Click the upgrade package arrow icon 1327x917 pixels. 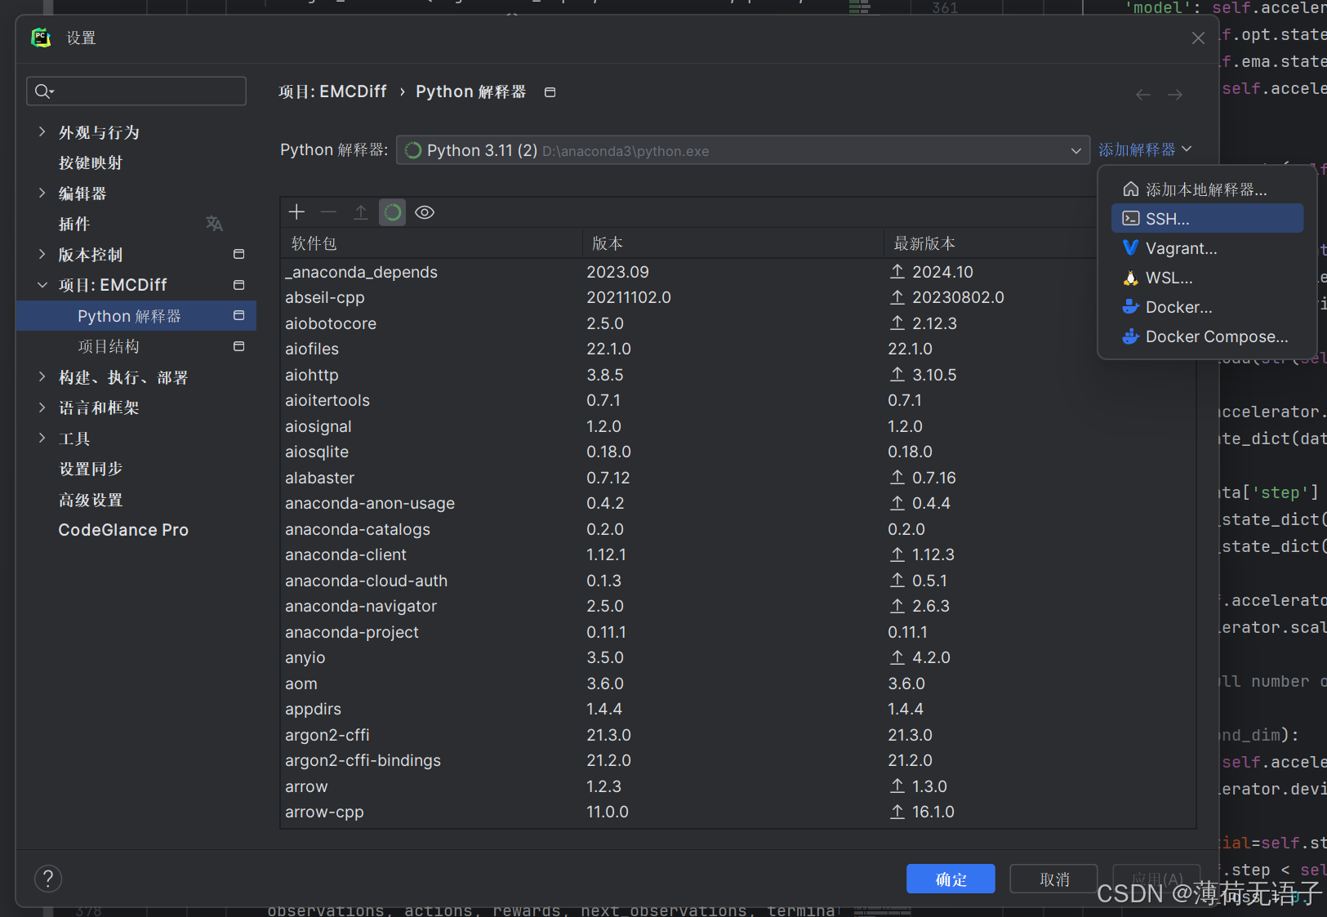click(360, 212)
